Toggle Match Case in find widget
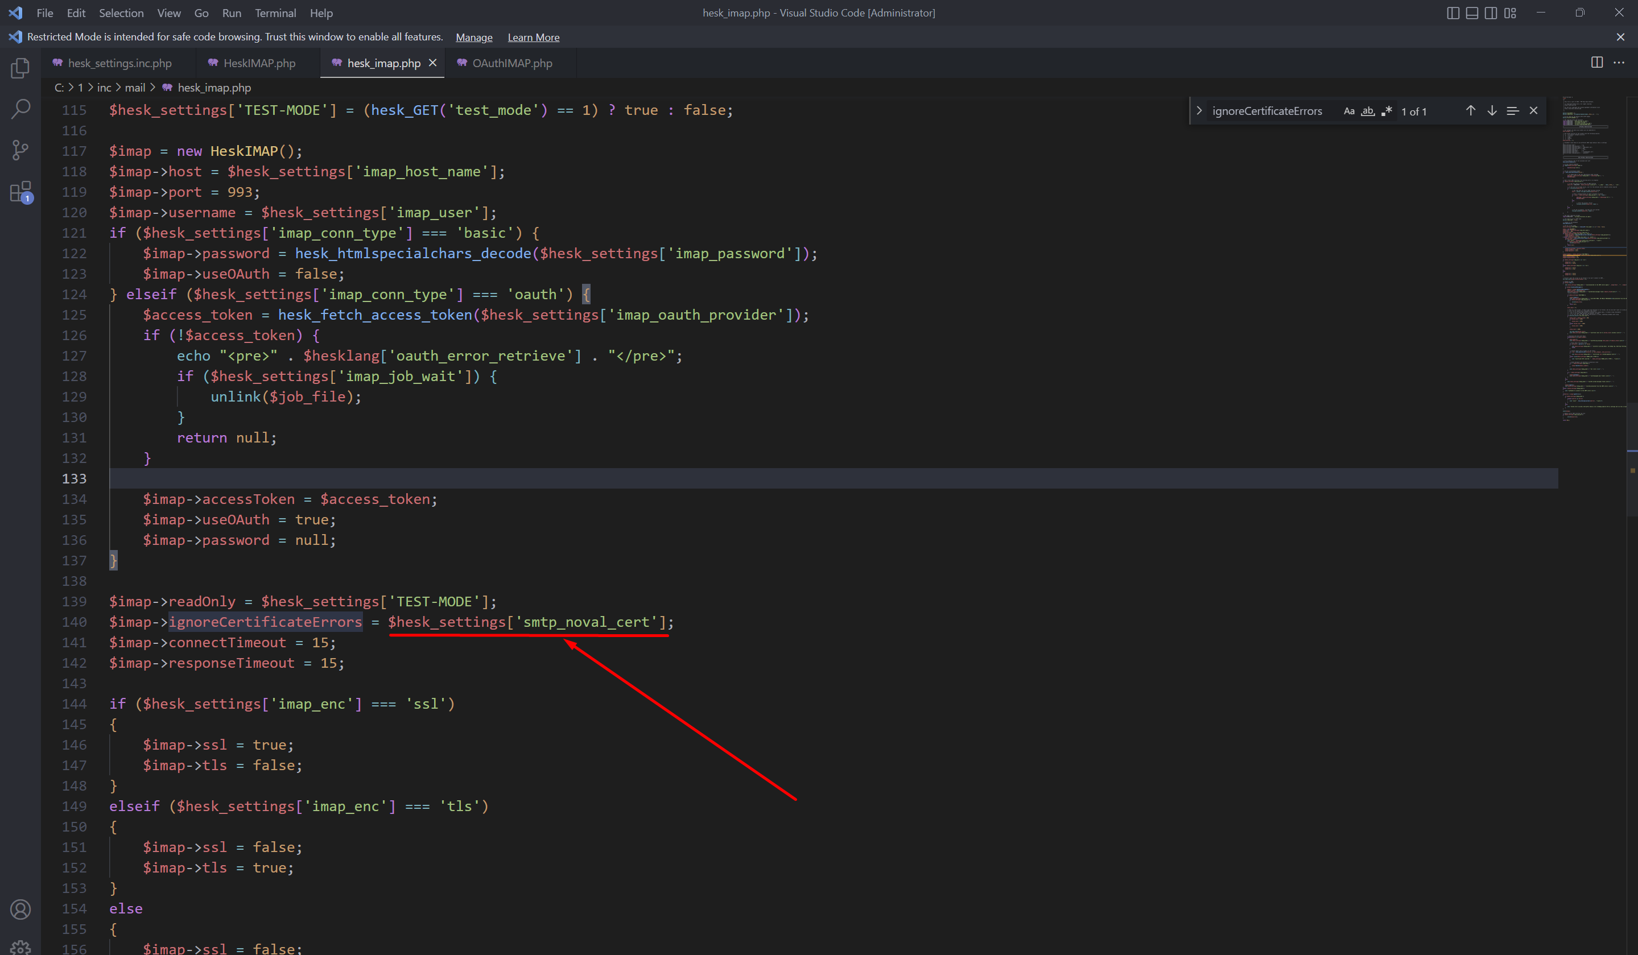1638x955 pixels. pos(1349,111)
